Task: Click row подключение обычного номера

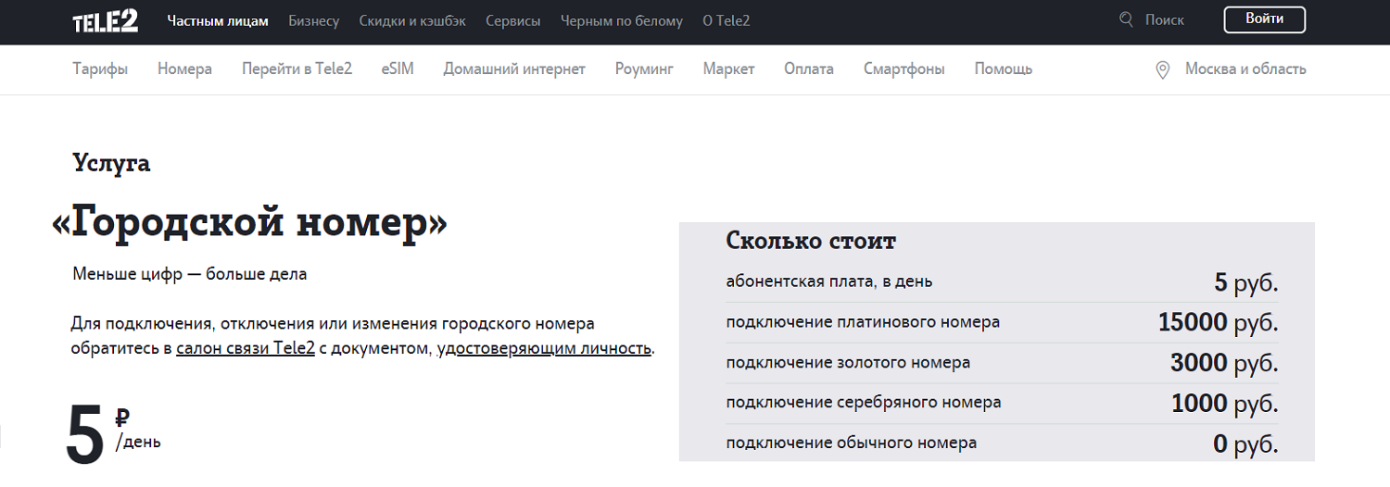Action: click(x=1002, y=443)
